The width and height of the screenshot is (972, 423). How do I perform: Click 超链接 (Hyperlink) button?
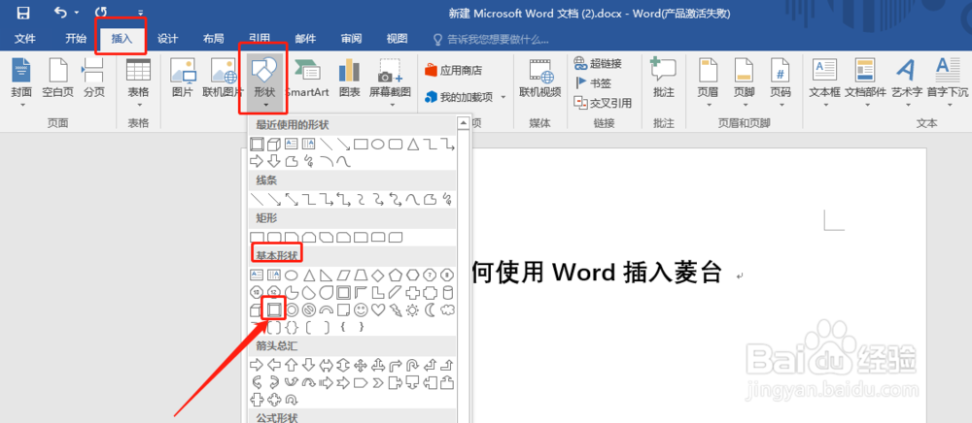pos(598,63)
